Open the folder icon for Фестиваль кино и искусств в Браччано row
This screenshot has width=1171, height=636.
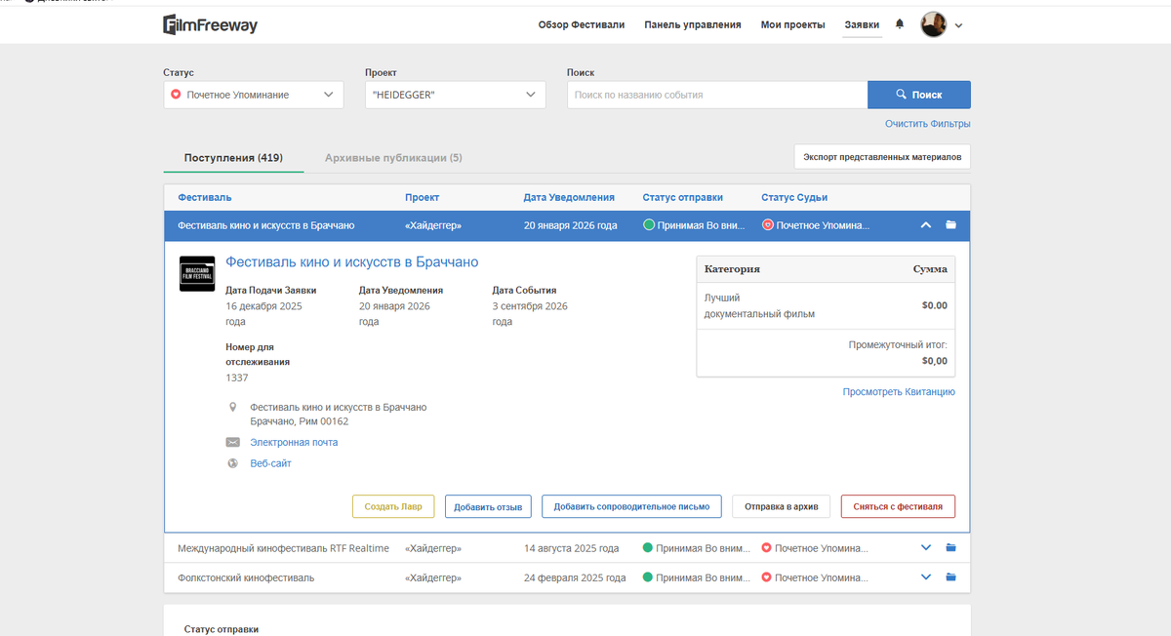pos(950,225)
